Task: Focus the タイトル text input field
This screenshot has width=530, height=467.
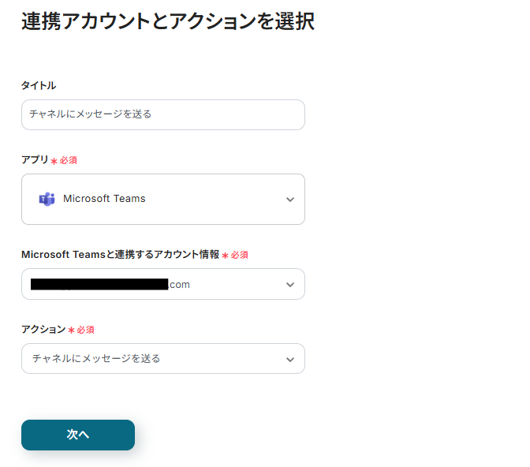Action: [162, 114]
